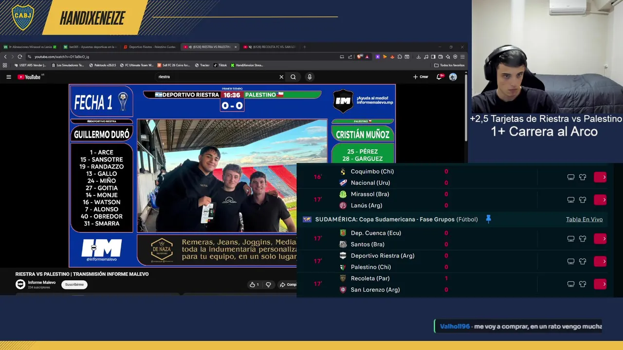Click the browser address bar URL

point(62,57)
